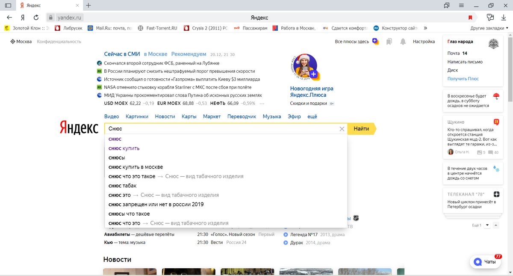Click the Yandex logo

79,128
